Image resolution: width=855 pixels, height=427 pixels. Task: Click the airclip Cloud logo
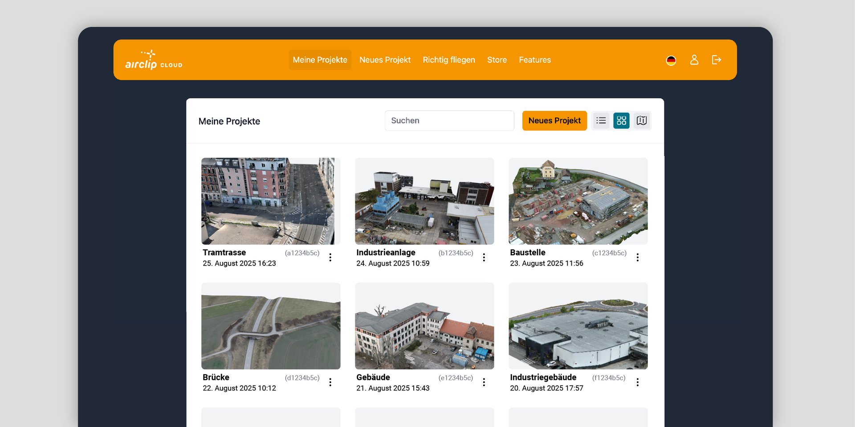click(154, 60)
